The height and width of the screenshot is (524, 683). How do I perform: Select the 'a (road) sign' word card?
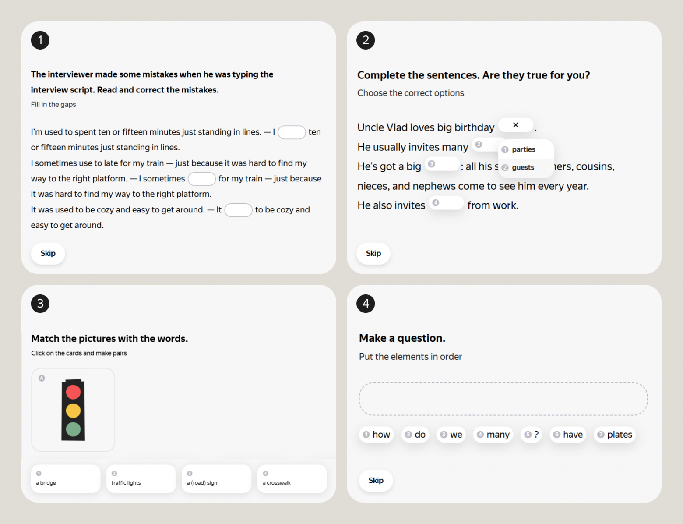coord(216,478)
